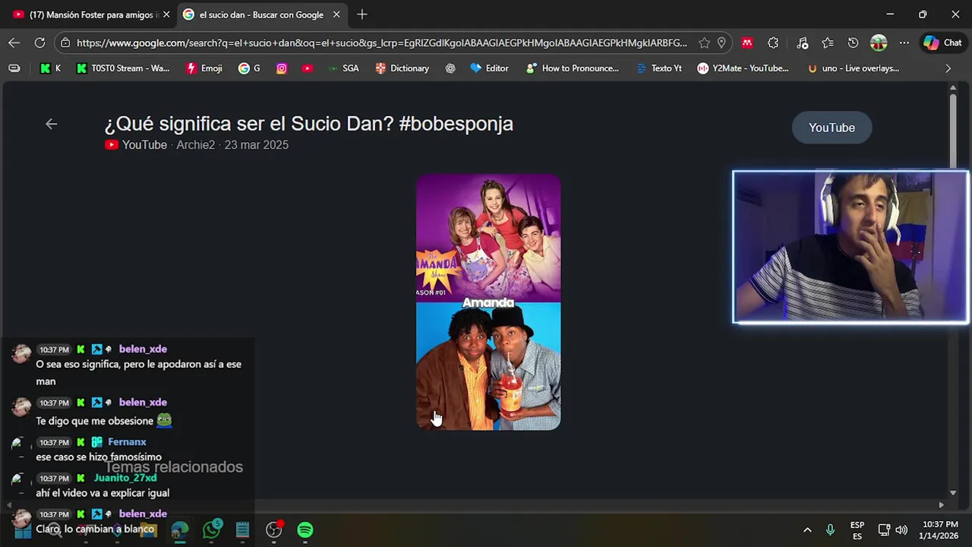This screenshot has width=972, height=547.
Task: Open the volume speaker tray icon
Action: click(x=901, y=530)
